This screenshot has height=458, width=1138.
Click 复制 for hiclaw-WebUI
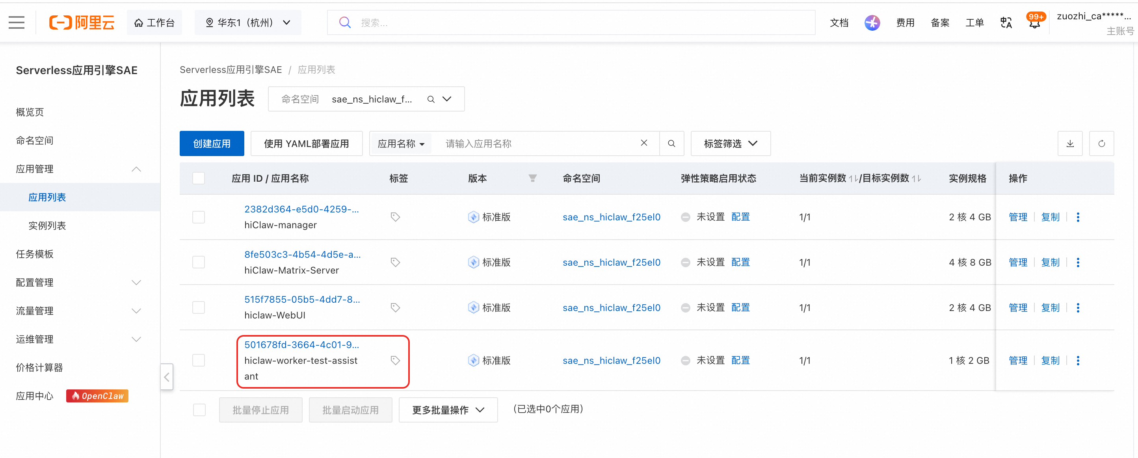pos(1050,307)
